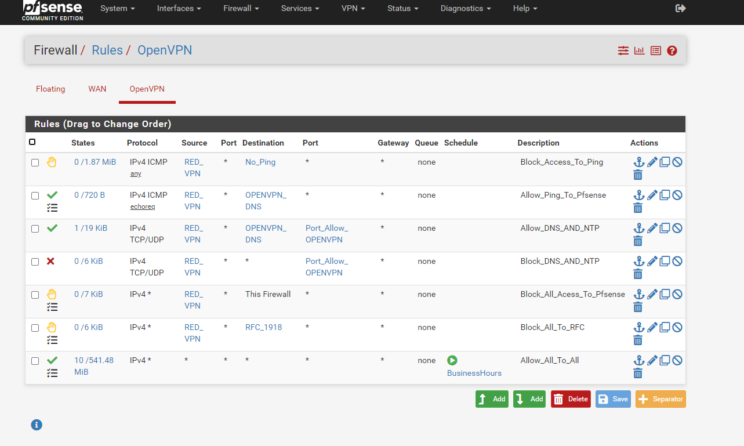Open the Firewall dropdown menu
744x446 pixels.
241,8
